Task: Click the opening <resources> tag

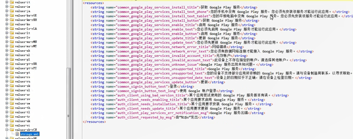Action: (94, 3)
